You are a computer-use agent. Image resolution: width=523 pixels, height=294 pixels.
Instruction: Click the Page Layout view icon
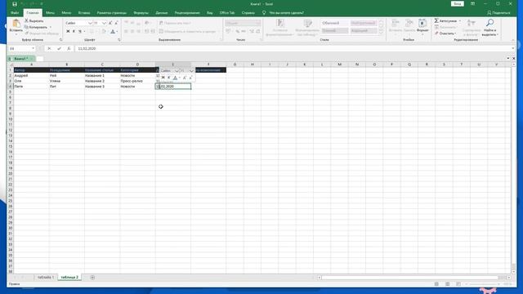coord(447,284)
